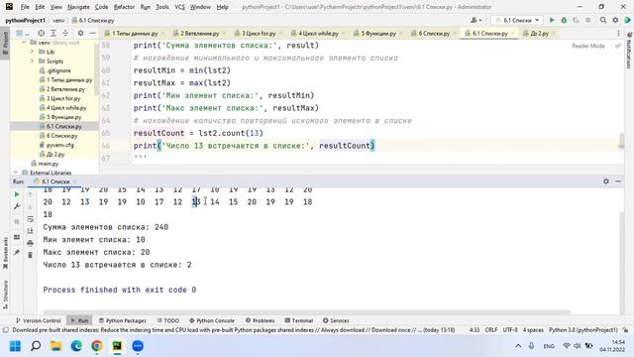
Task: Clear console with the trash icon
Action: (x=30, y=256)
